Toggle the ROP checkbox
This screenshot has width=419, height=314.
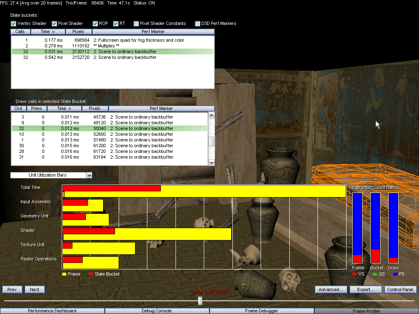(x=95, y=23)
